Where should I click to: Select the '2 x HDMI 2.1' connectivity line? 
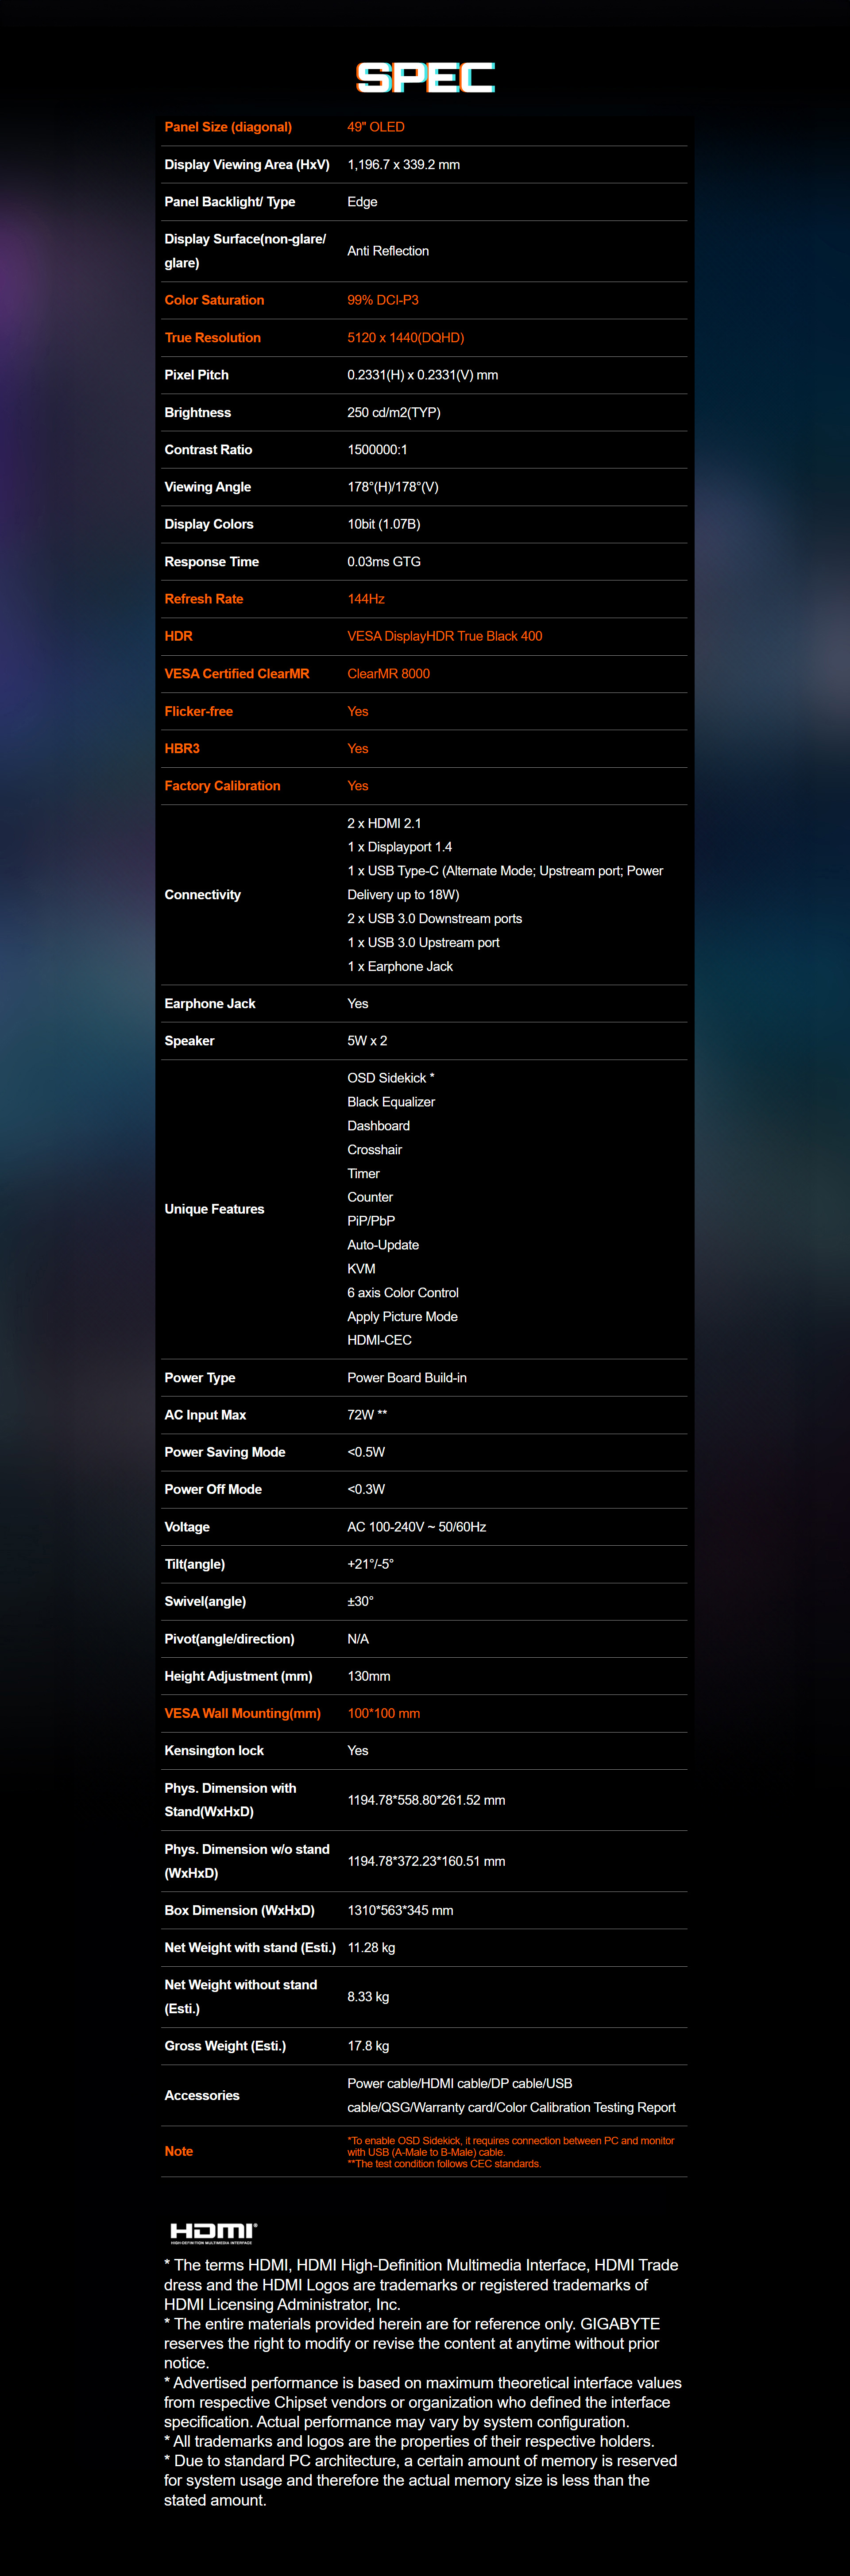click(384, 824)
